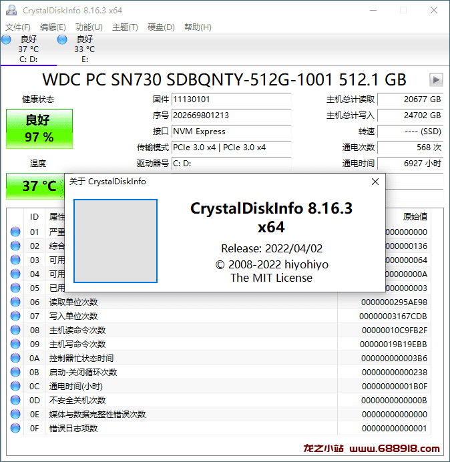Click the 接口 field showing NVM Express
Viewport: 450px width, 462px height.
[x=231, y=132]
